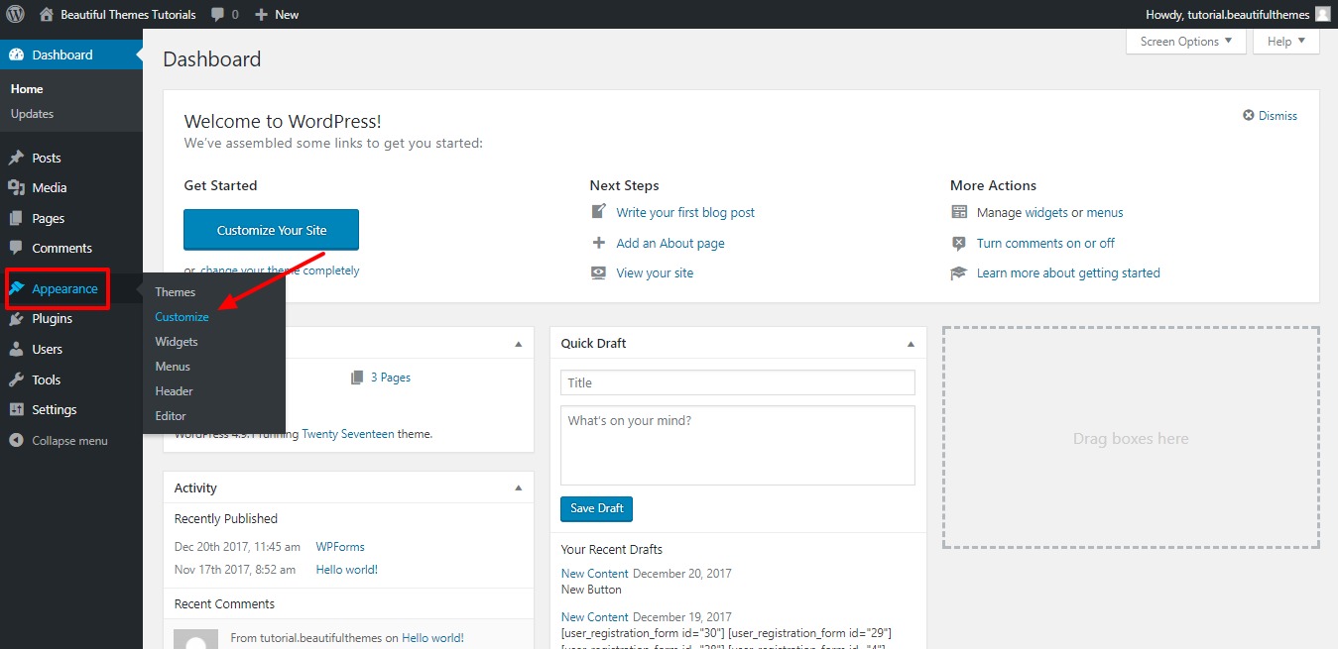Select Customize in Appearance submenu

[x=182, y=317]
